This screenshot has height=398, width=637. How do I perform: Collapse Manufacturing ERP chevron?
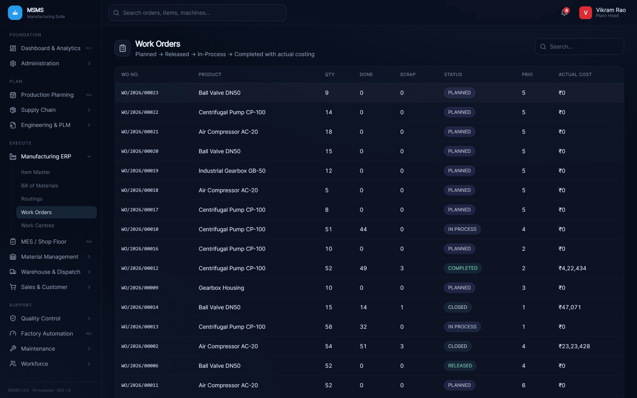(x=89, y=156)
